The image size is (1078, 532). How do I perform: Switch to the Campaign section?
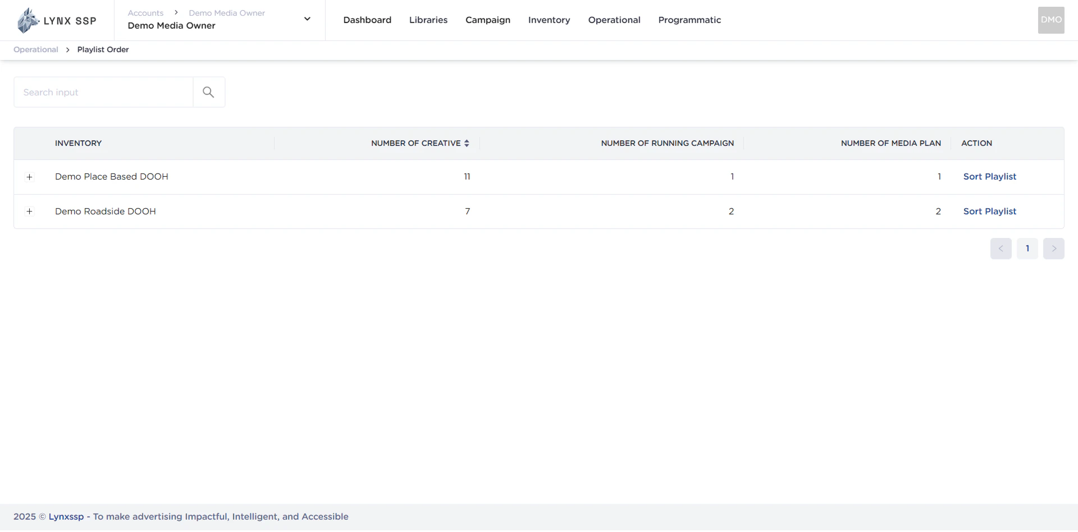pyautogui.click(x=487, y=20)
